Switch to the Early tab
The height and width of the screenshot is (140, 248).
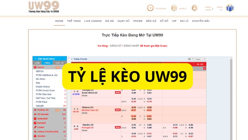37,63
